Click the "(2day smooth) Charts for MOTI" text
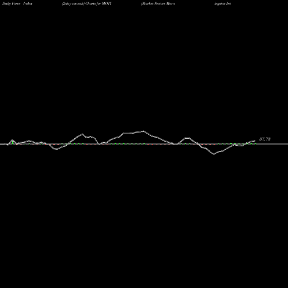Image resolution: width=288 pixels, height=288 pixels. (x=87, y=3)
